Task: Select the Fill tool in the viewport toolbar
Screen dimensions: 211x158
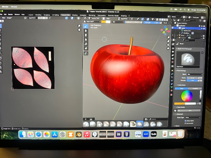Action: tap(86, 44)
